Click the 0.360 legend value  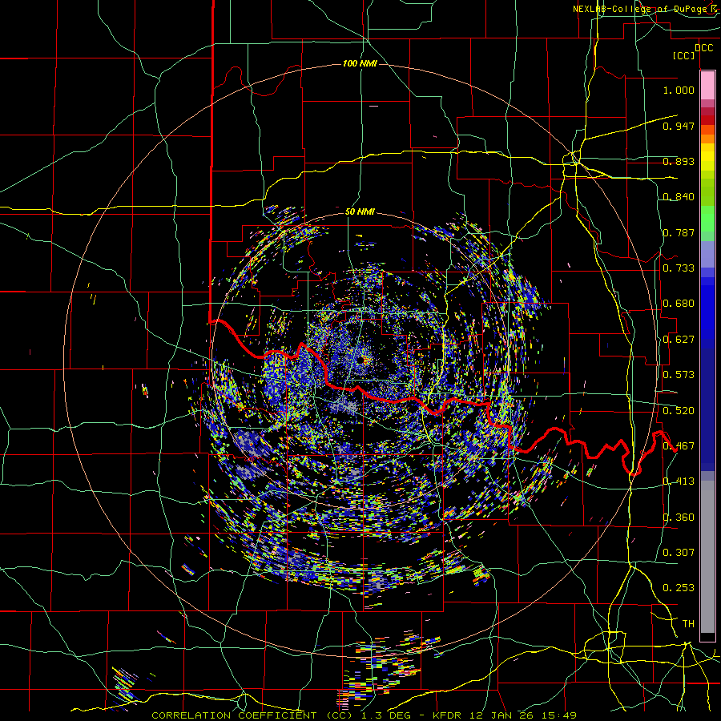tap(679, 518)
